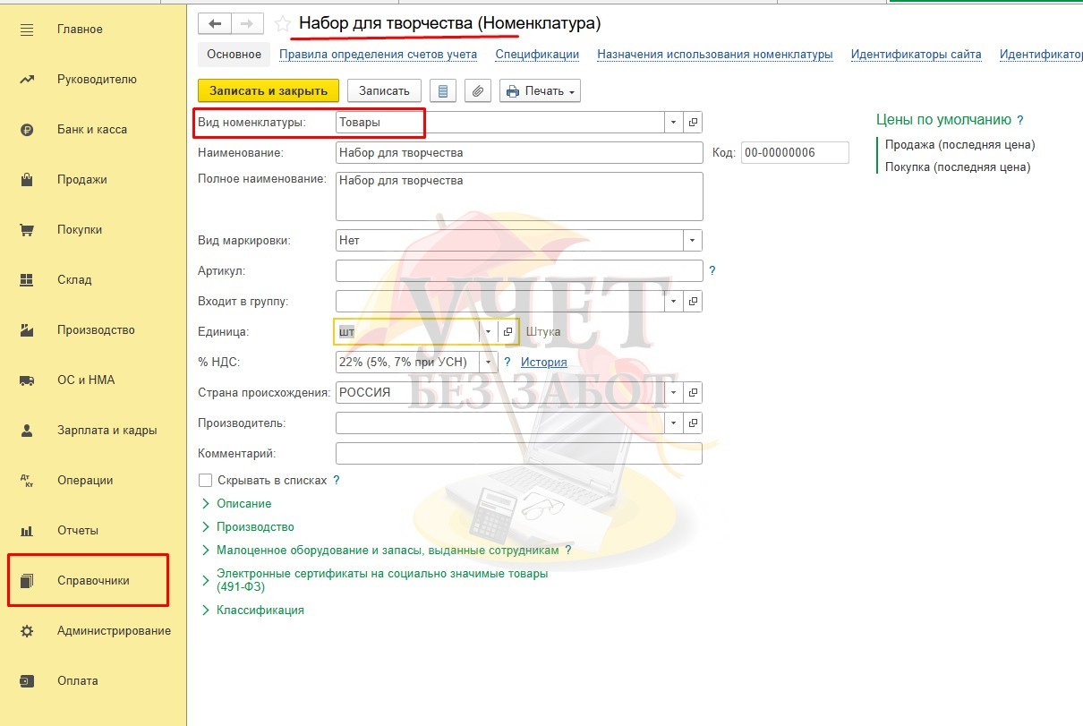Open Производство section in sidebar

coord(96,329)
